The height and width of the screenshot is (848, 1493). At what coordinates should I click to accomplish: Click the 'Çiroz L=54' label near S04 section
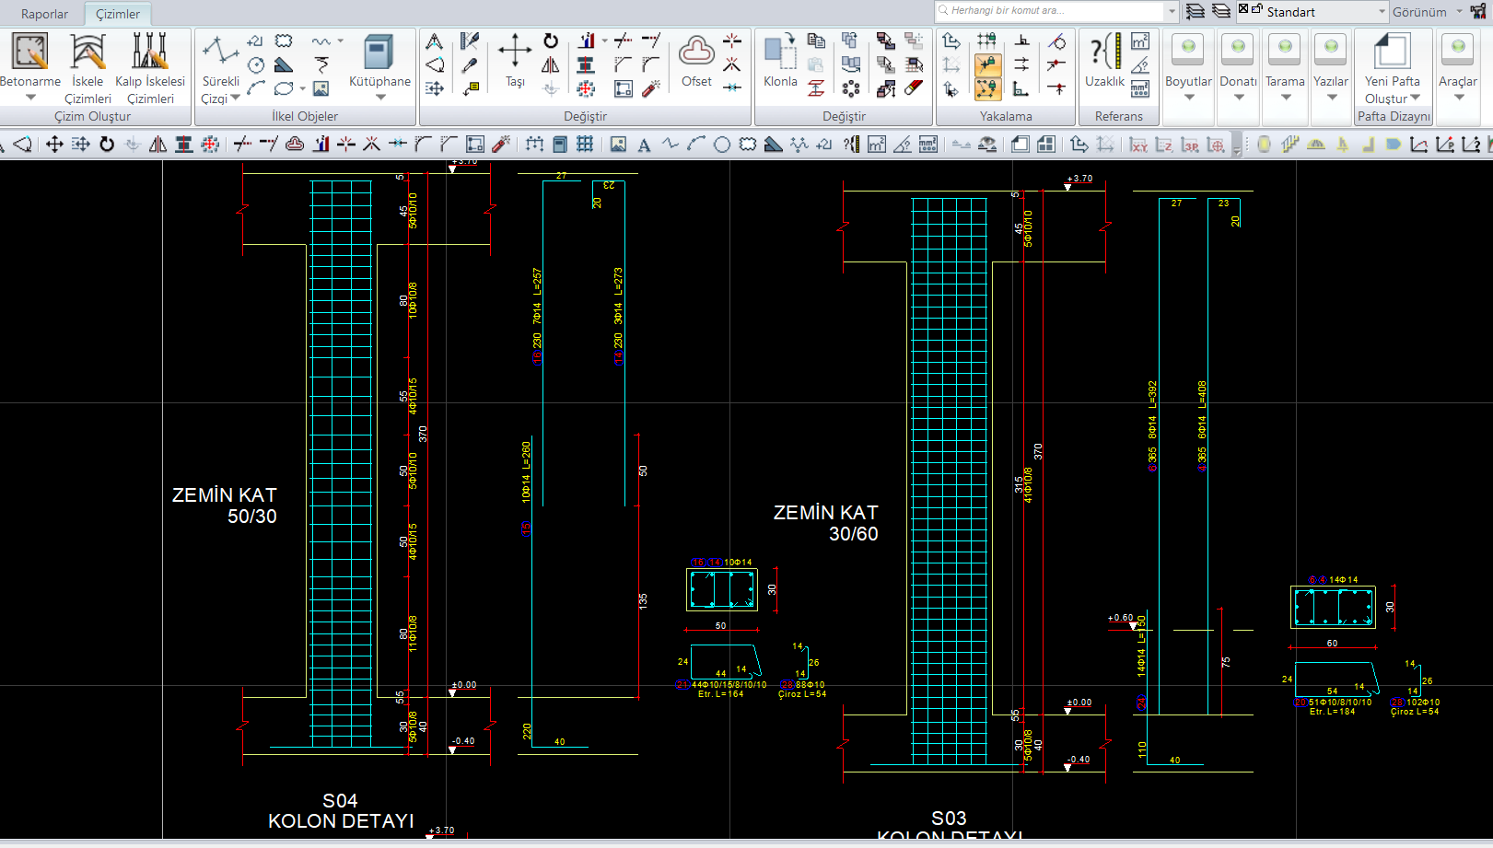coord(802,694)
